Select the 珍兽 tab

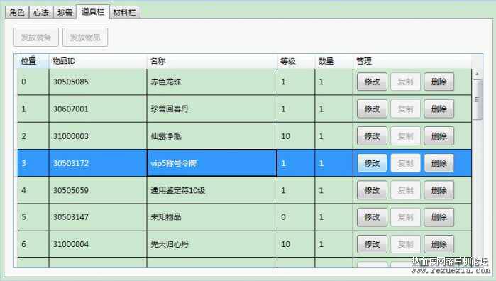pos(65,12)
